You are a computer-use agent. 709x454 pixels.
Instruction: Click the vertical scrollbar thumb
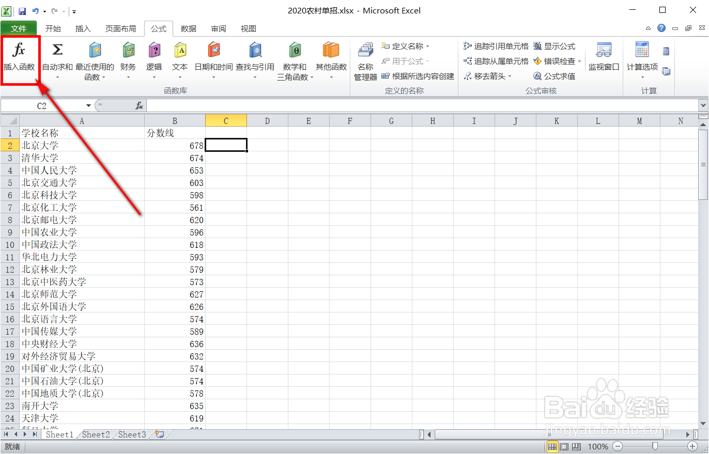tap(703, 164)
